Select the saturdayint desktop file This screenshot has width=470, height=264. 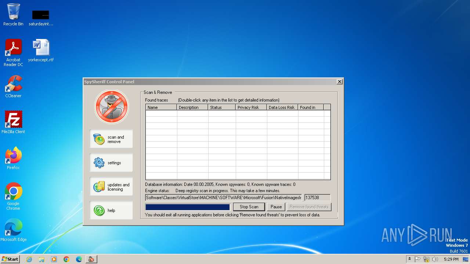(x=41, y=18)
